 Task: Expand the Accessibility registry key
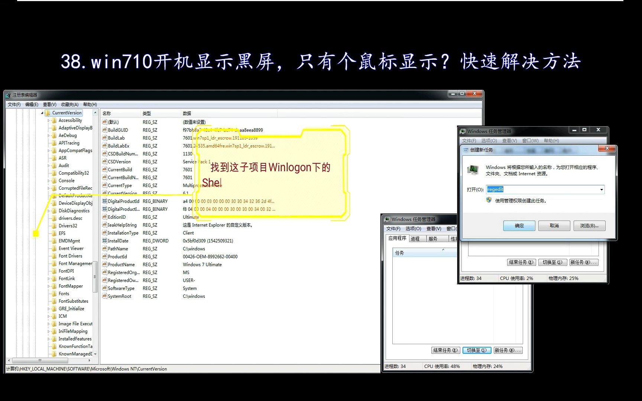49,120
